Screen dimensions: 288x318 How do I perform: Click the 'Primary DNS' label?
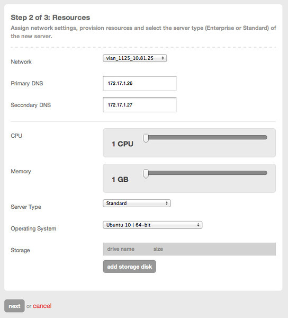(x=27, y=83)
